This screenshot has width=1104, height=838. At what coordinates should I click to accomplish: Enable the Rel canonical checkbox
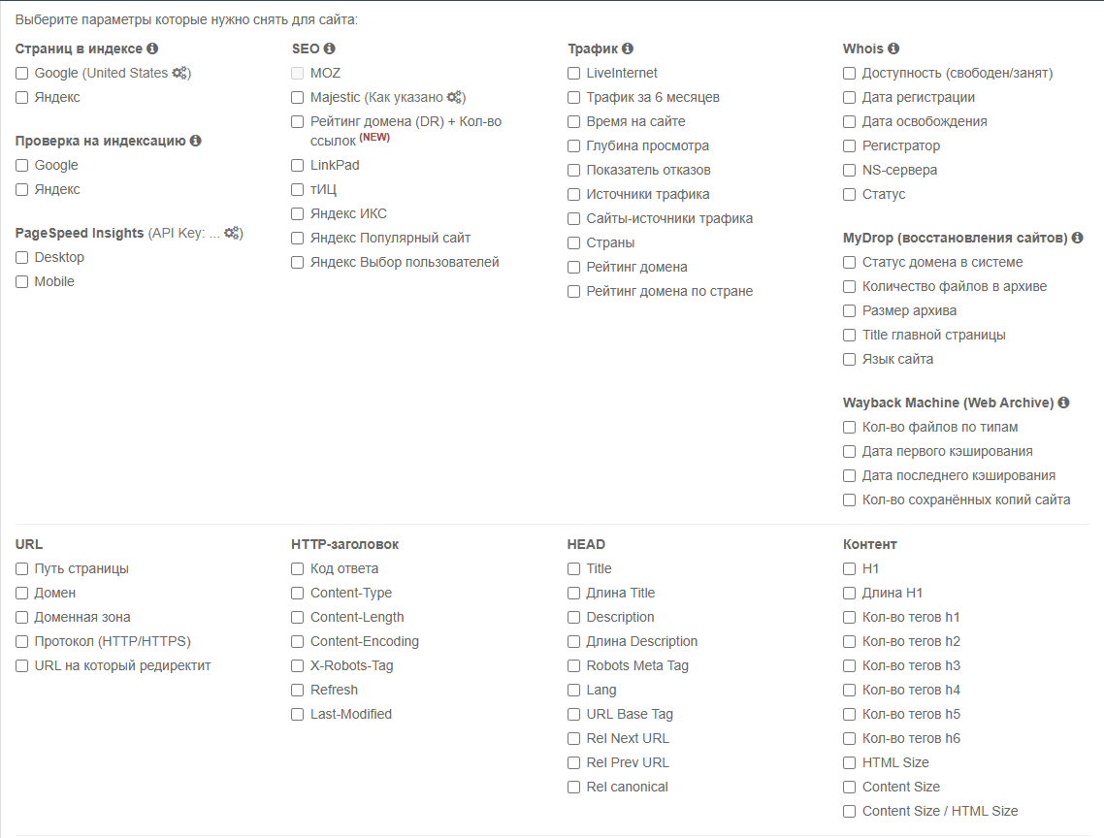pos(574,787)
